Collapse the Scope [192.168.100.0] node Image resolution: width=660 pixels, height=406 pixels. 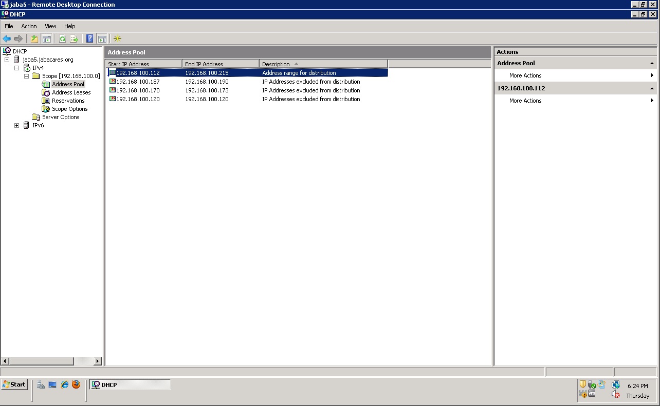26,75
